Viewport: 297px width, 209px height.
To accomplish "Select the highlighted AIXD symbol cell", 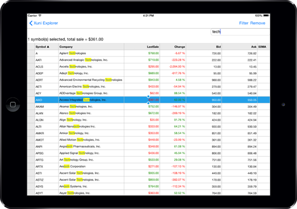I will (47, 100).
